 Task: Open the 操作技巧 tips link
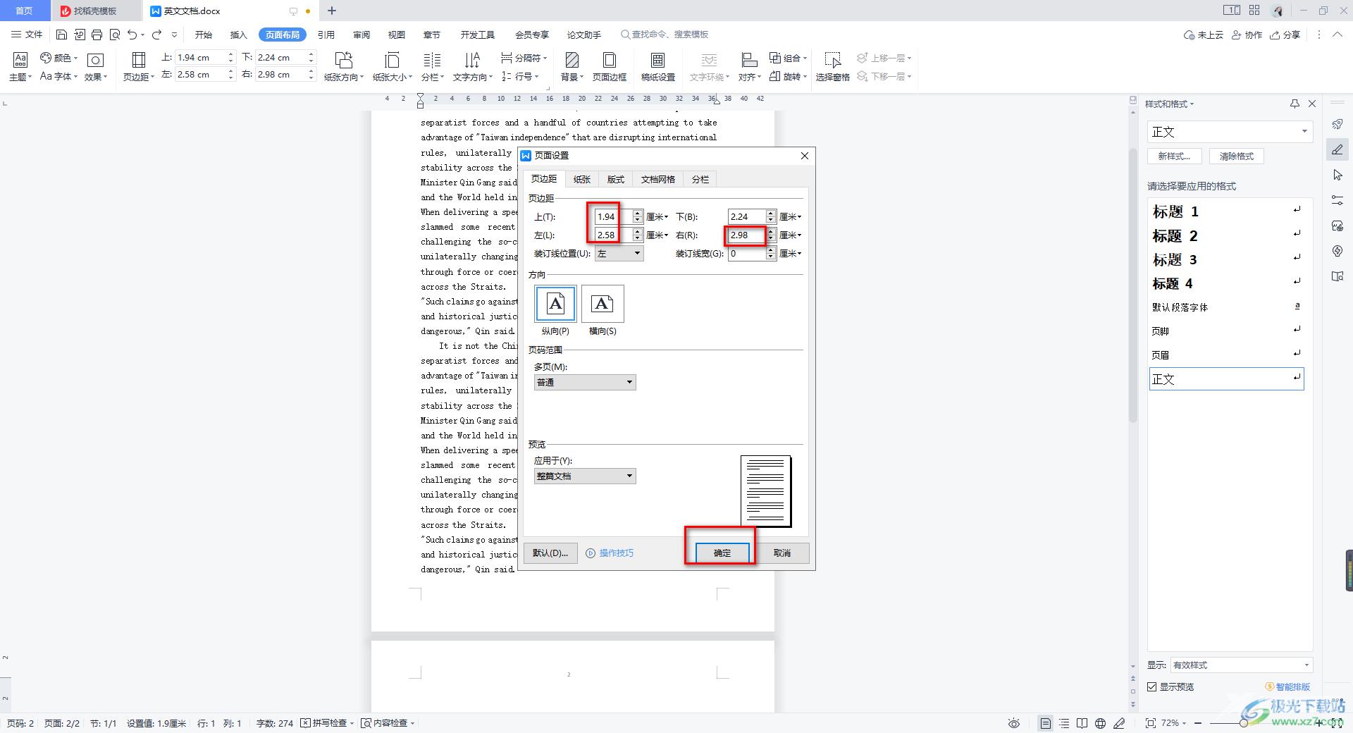point(610,553)
